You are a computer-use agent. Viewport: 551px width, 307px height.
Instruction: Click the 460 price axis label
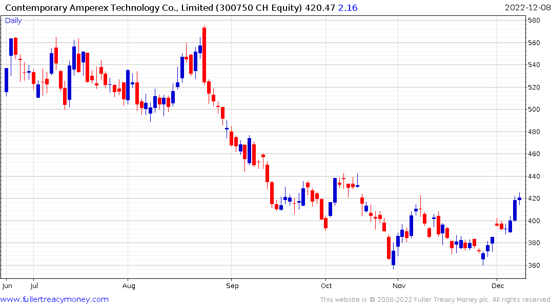[x=534, y=154]
